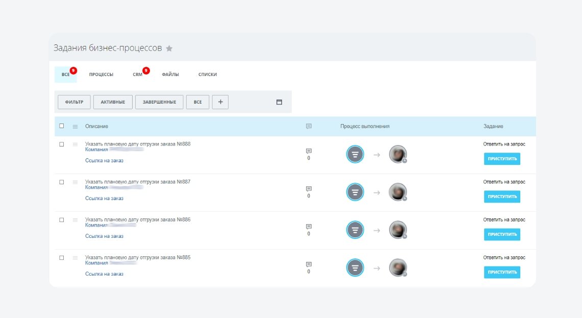Open the comments icon for order №885
This screenshot has width=582, height=318.
tap(309, 264)
